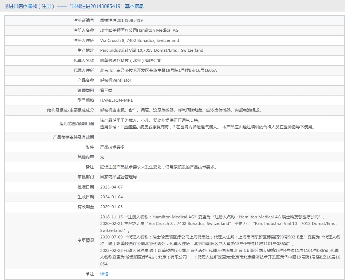The width and height of the screenshot is (345, 280).
Task: Click the 结构及组成/主要组成成分 label
Action: [x=71, y=110]
